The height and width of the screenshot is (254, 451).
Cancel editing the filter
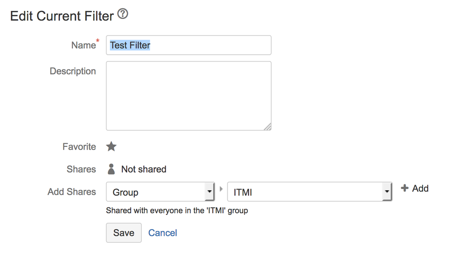(163, 233)
